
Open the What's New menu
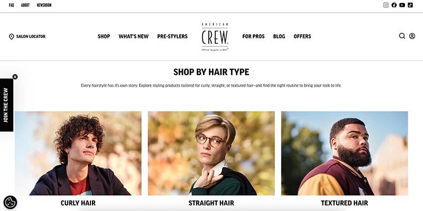click(x=134, y=36)
